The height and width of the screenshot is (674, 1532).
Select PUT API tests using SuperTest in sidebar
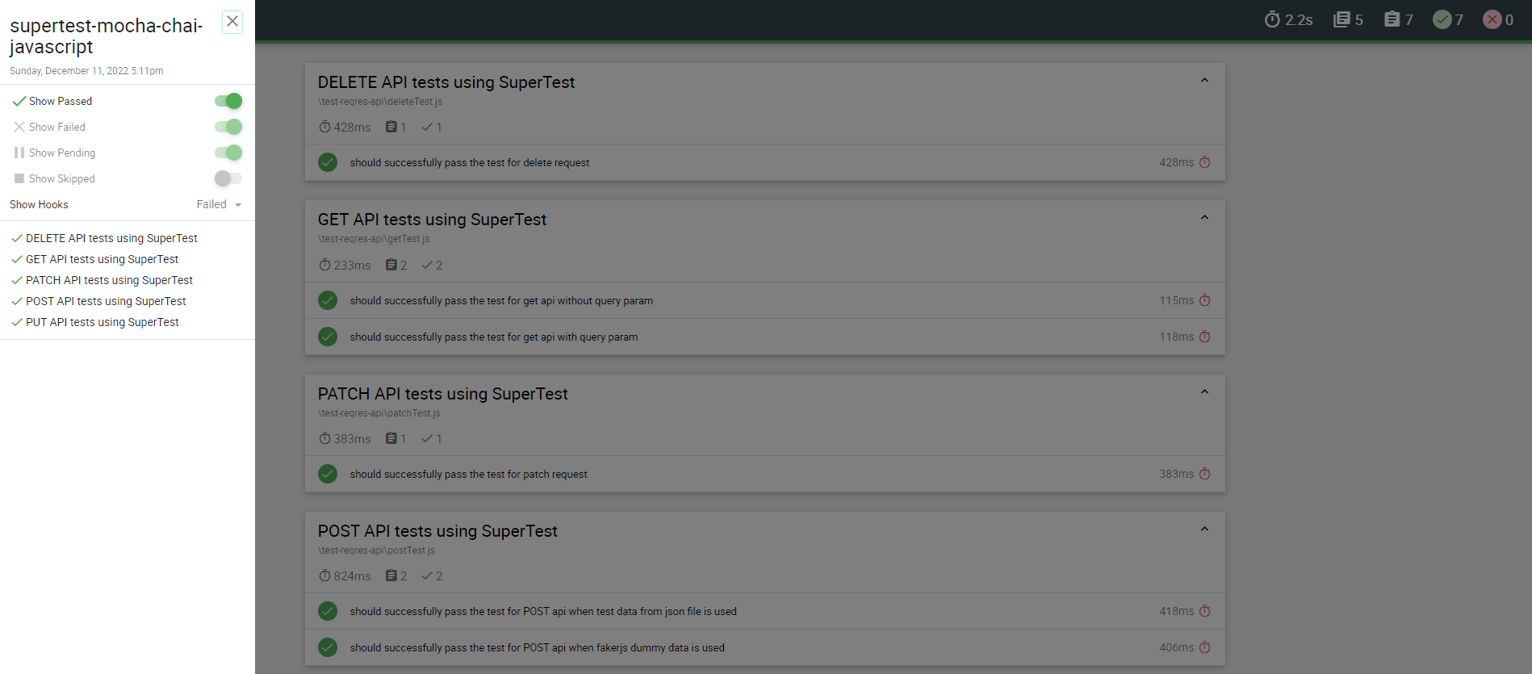click(x=102, y=322)
